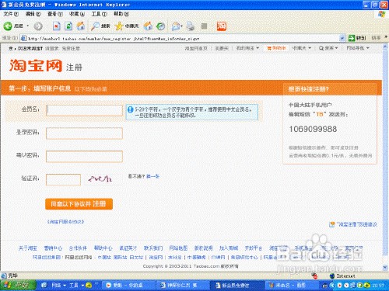Click the 会员名 username input field
Screen dimensions: 389x291
tap(84, 110)
